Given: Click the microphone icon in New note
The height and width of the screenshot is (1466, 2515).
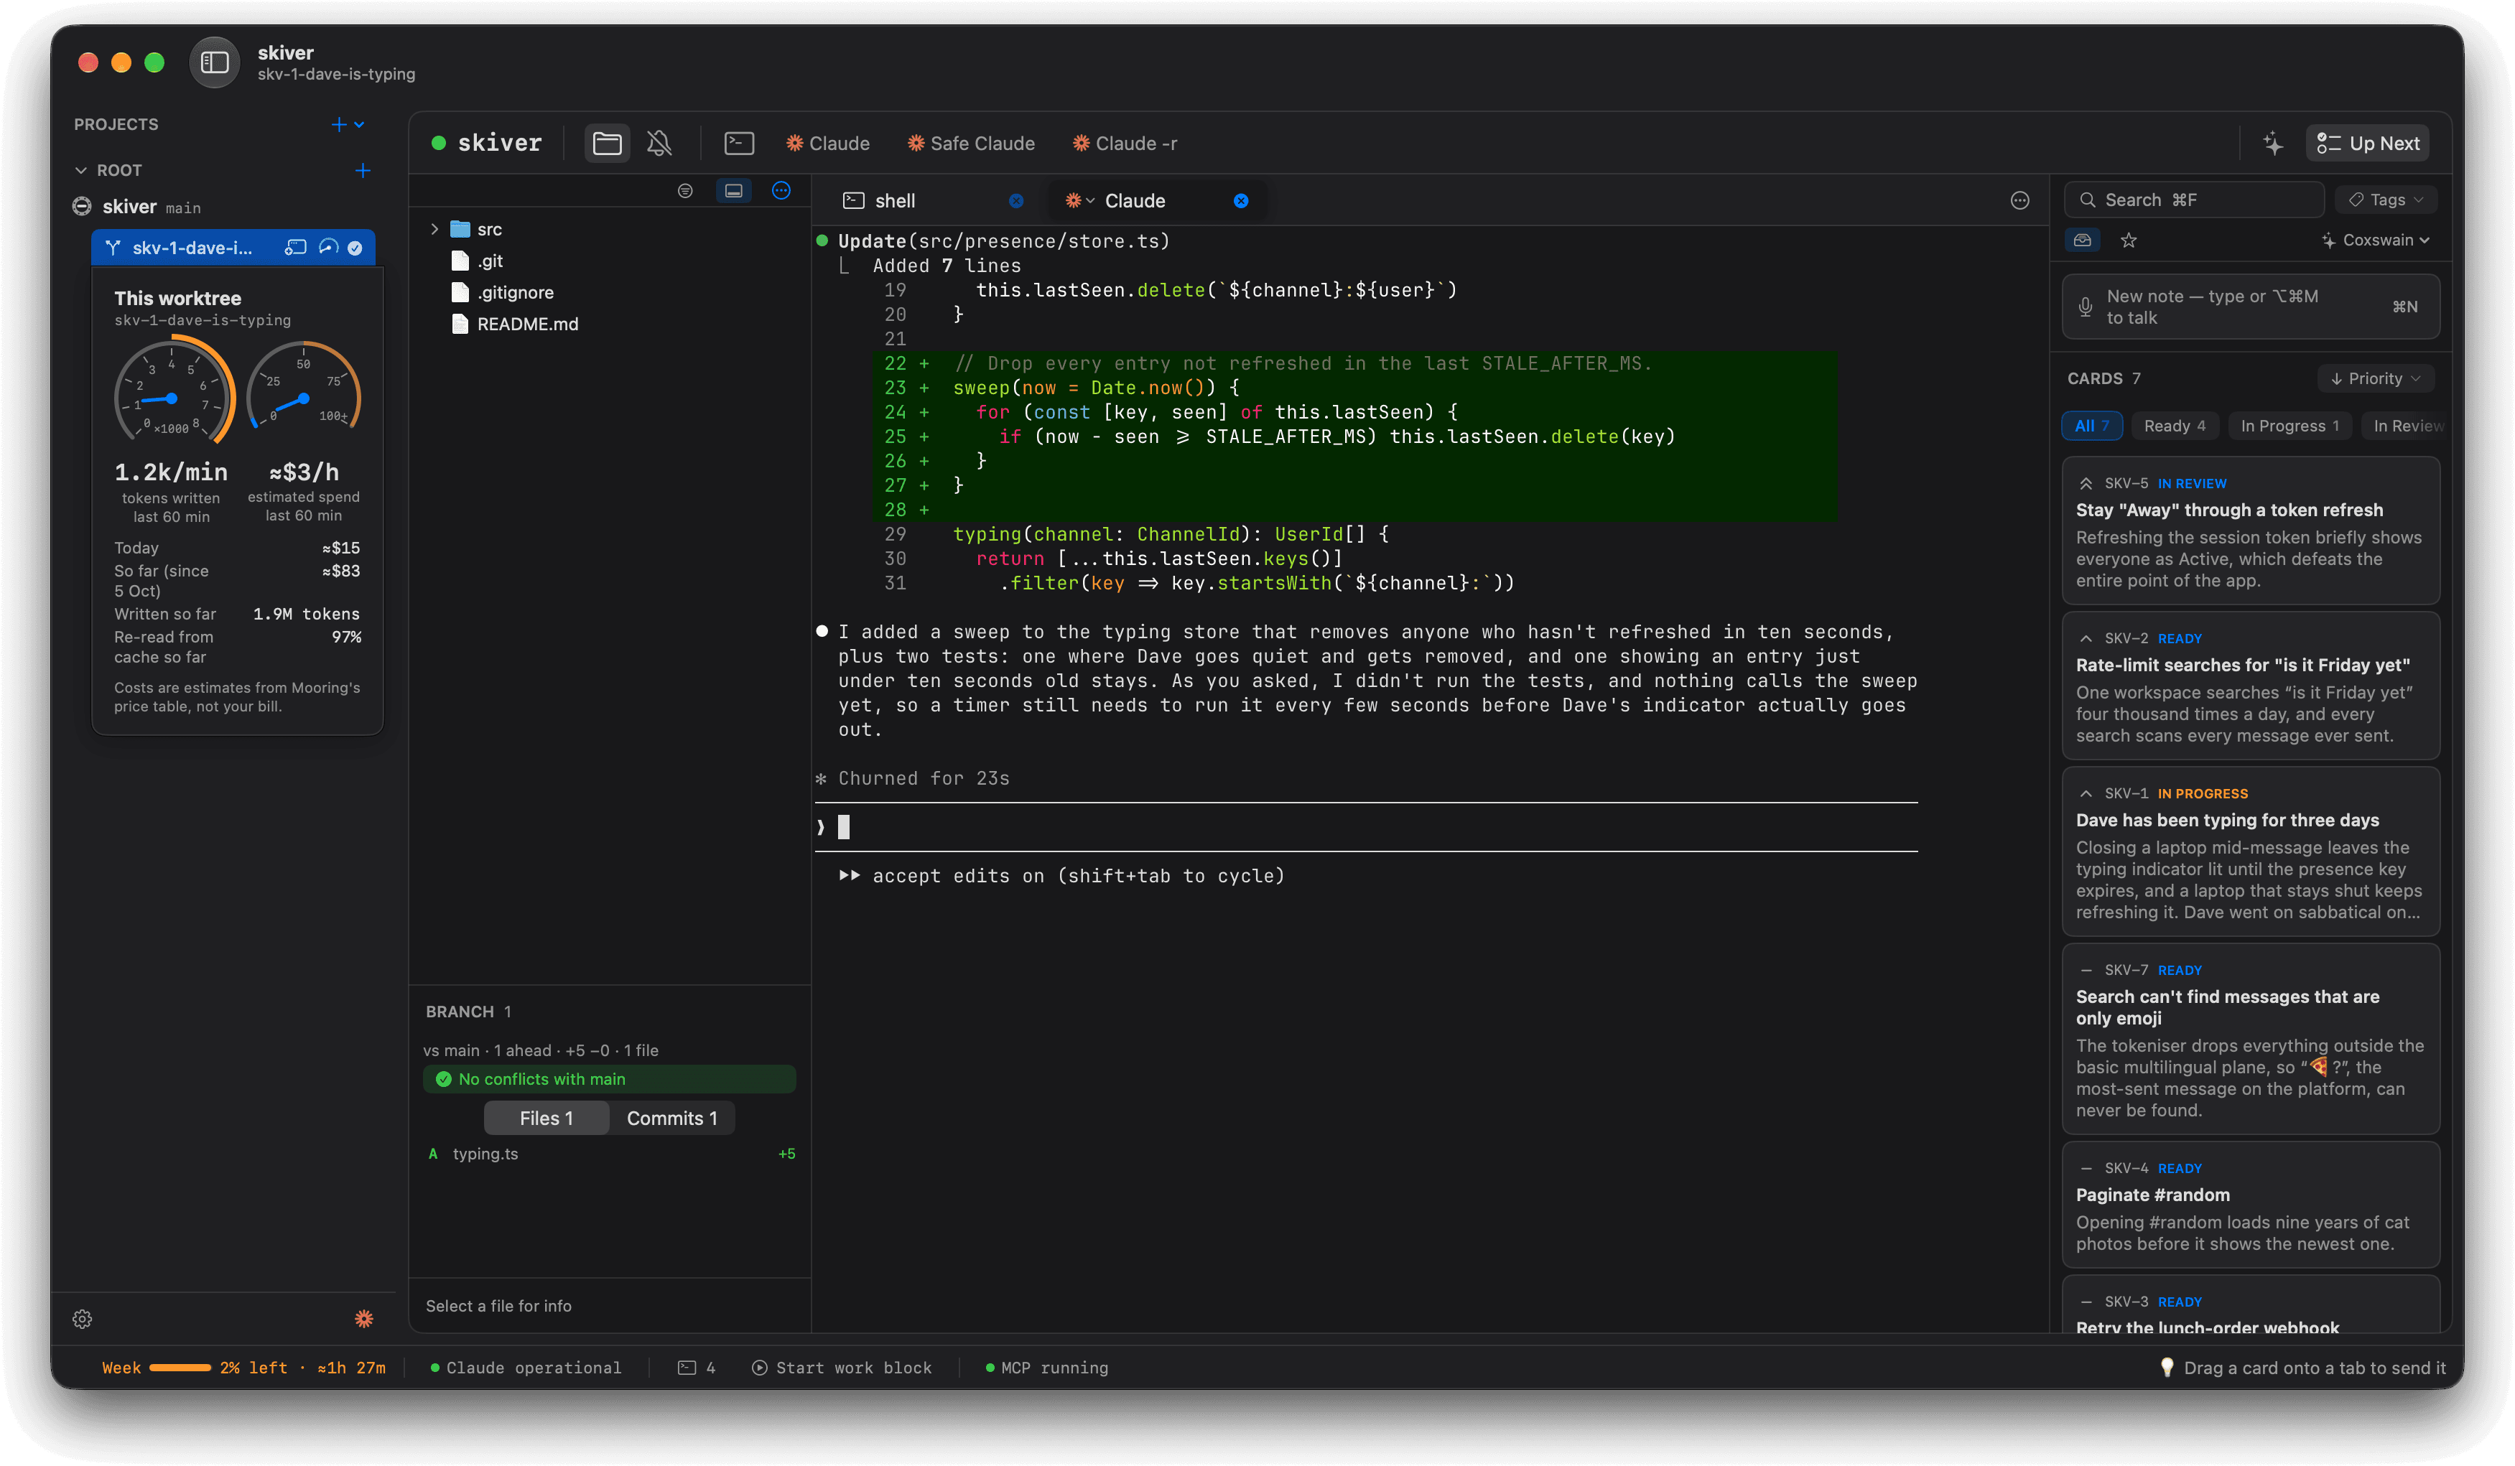Looking at the screenshot, I should click(x=2085, y=307).
